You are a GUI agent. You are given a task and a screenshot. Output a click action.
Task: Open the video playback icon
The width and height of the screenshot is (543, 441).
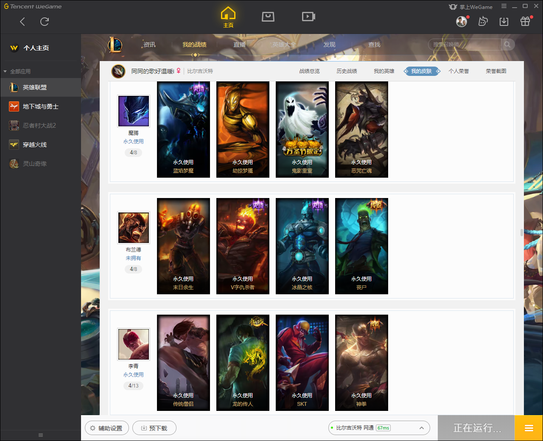308,17
